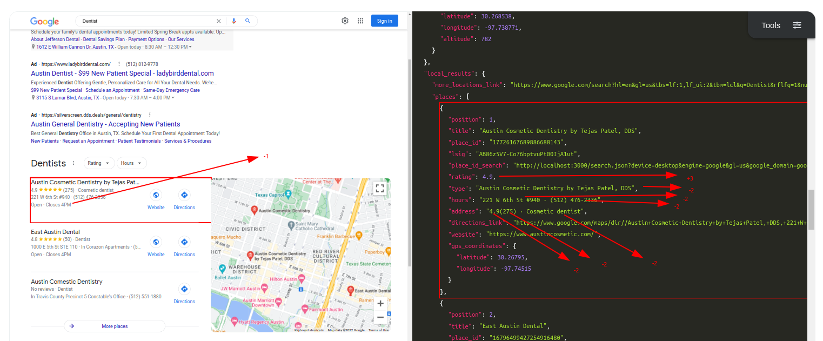Open Patient Testimonials sitelink
Screen dimensions: 823x341
point(139,141)
